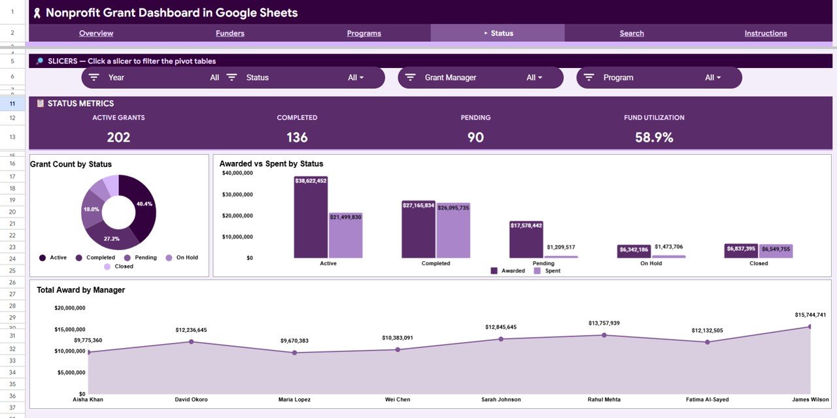The width and height of the screenshot is (837, 418).
Task: Click the 'Grant Count by Status' chart title
Action: click(71, 164)
